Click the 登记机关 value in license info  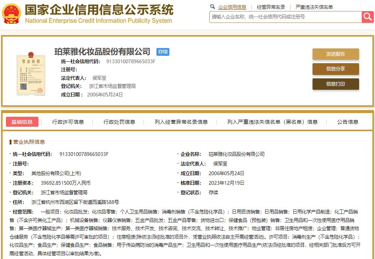coord(64,192)
